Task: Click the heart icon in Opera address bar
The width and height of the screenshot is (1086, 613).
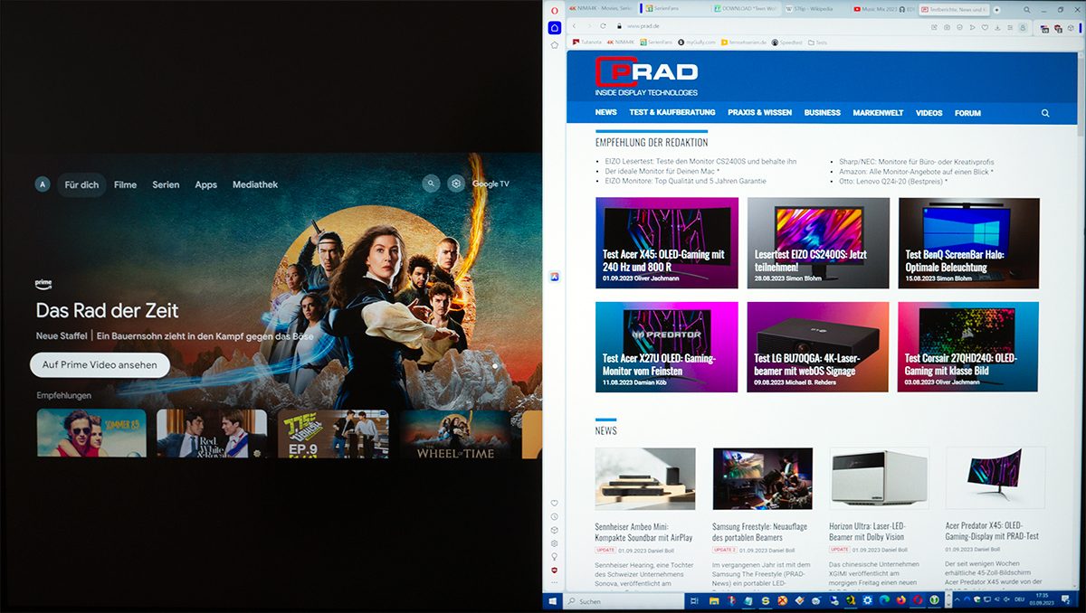Action: [985, 27]
